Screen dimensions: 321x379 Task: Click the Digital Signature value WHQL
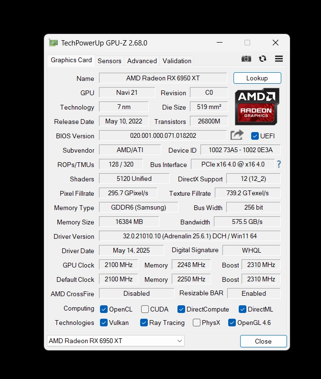[251, 250]
